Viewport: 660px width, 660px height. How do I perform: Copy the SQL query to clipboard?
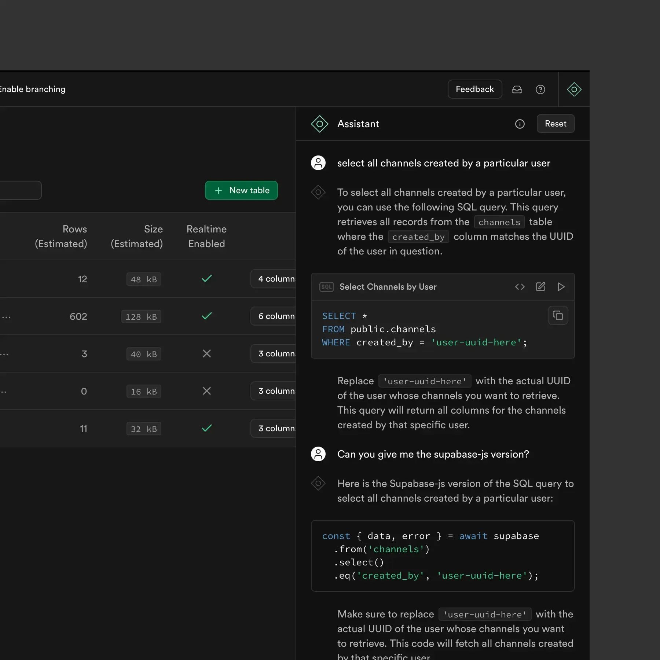pos(558,315)
